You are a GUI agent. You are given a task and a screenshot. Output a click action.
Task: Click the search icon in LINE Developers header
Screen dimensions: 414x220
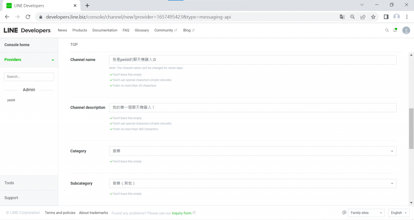coord(387,30)
